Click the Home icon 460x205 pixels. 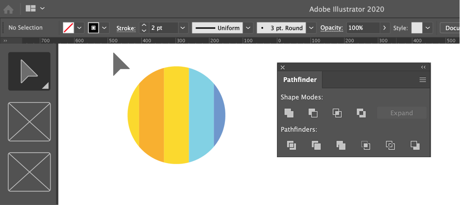9,9
